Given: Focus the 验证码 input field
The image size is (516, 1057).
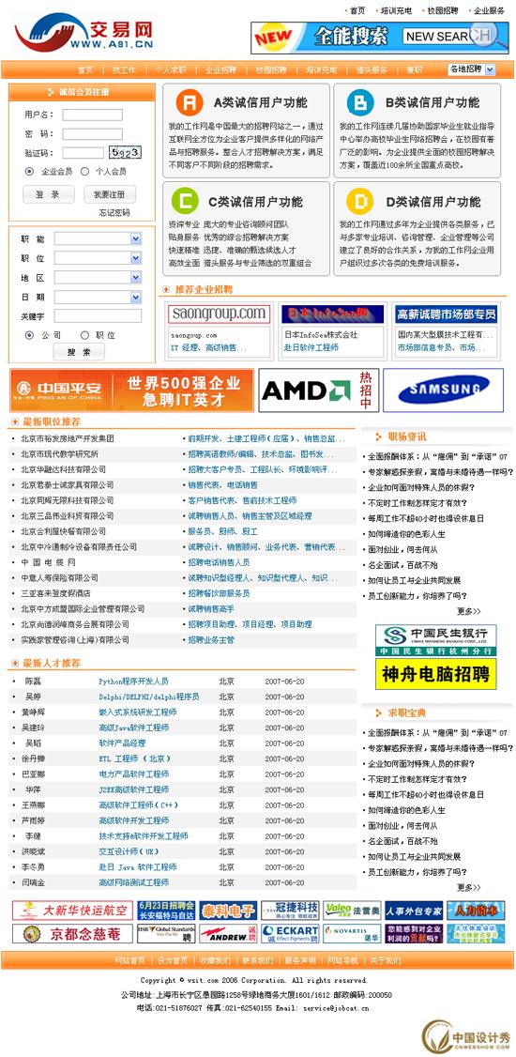Looking at the screenshot, I should 83,153.
